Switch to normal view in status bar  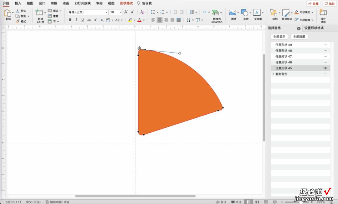tap(248, 202)
